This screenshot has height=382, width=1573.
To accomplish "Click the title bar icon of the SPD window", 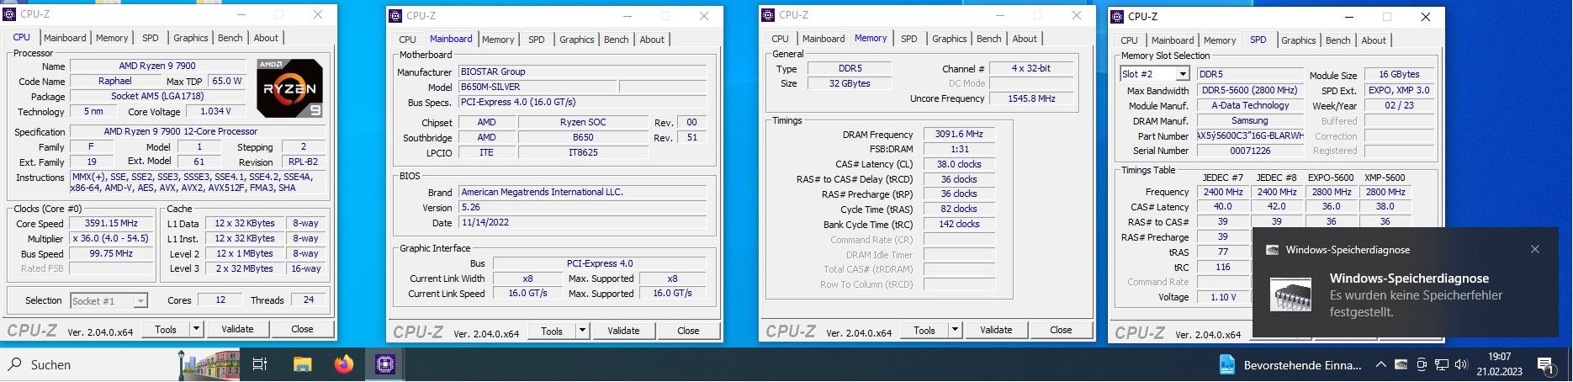I will pos(1117,16).
